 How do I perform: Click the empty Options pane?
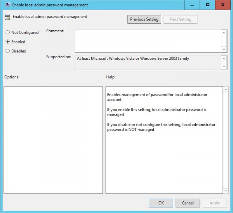click(x=53, y=140)
